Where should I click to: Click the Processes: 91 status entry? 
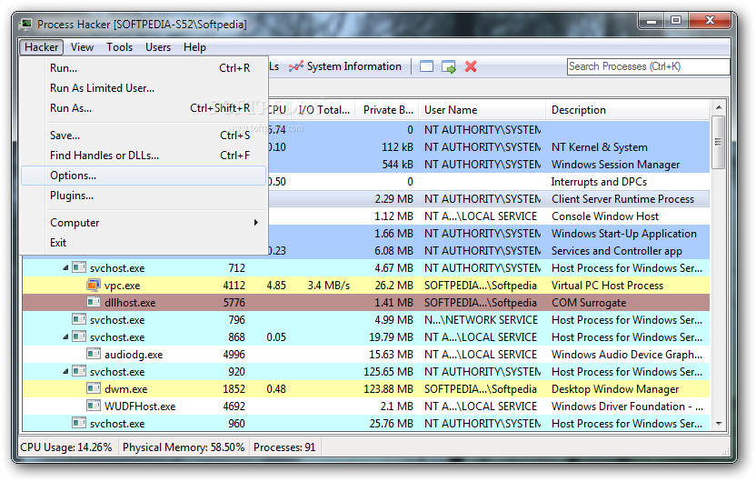point(284,447)
